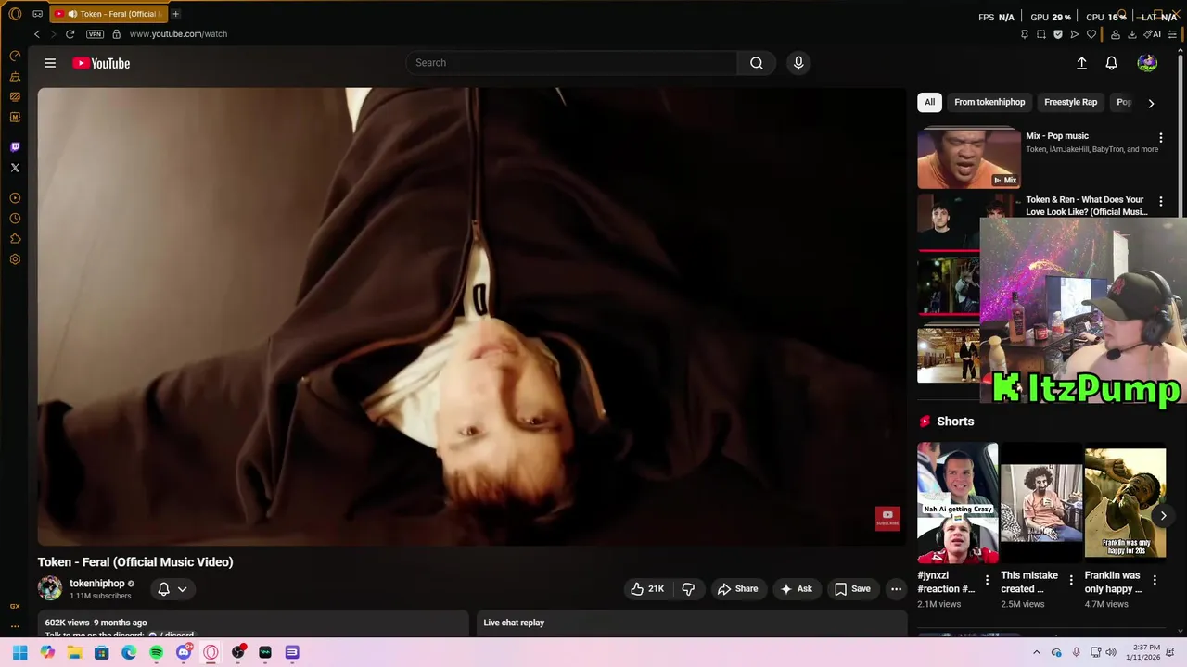Open Extensions puzzle icon in sidebar
1187x667 pixels.
tap(15, 239)
